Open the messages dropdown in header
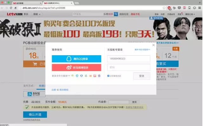The height and width of the screenshot is (126, 203). pos(180,14)
